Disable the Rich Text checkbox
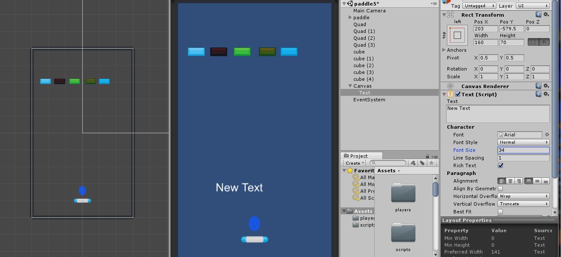Image resolution: width=561 pixels, height=257 pixels. pos(500,165)
